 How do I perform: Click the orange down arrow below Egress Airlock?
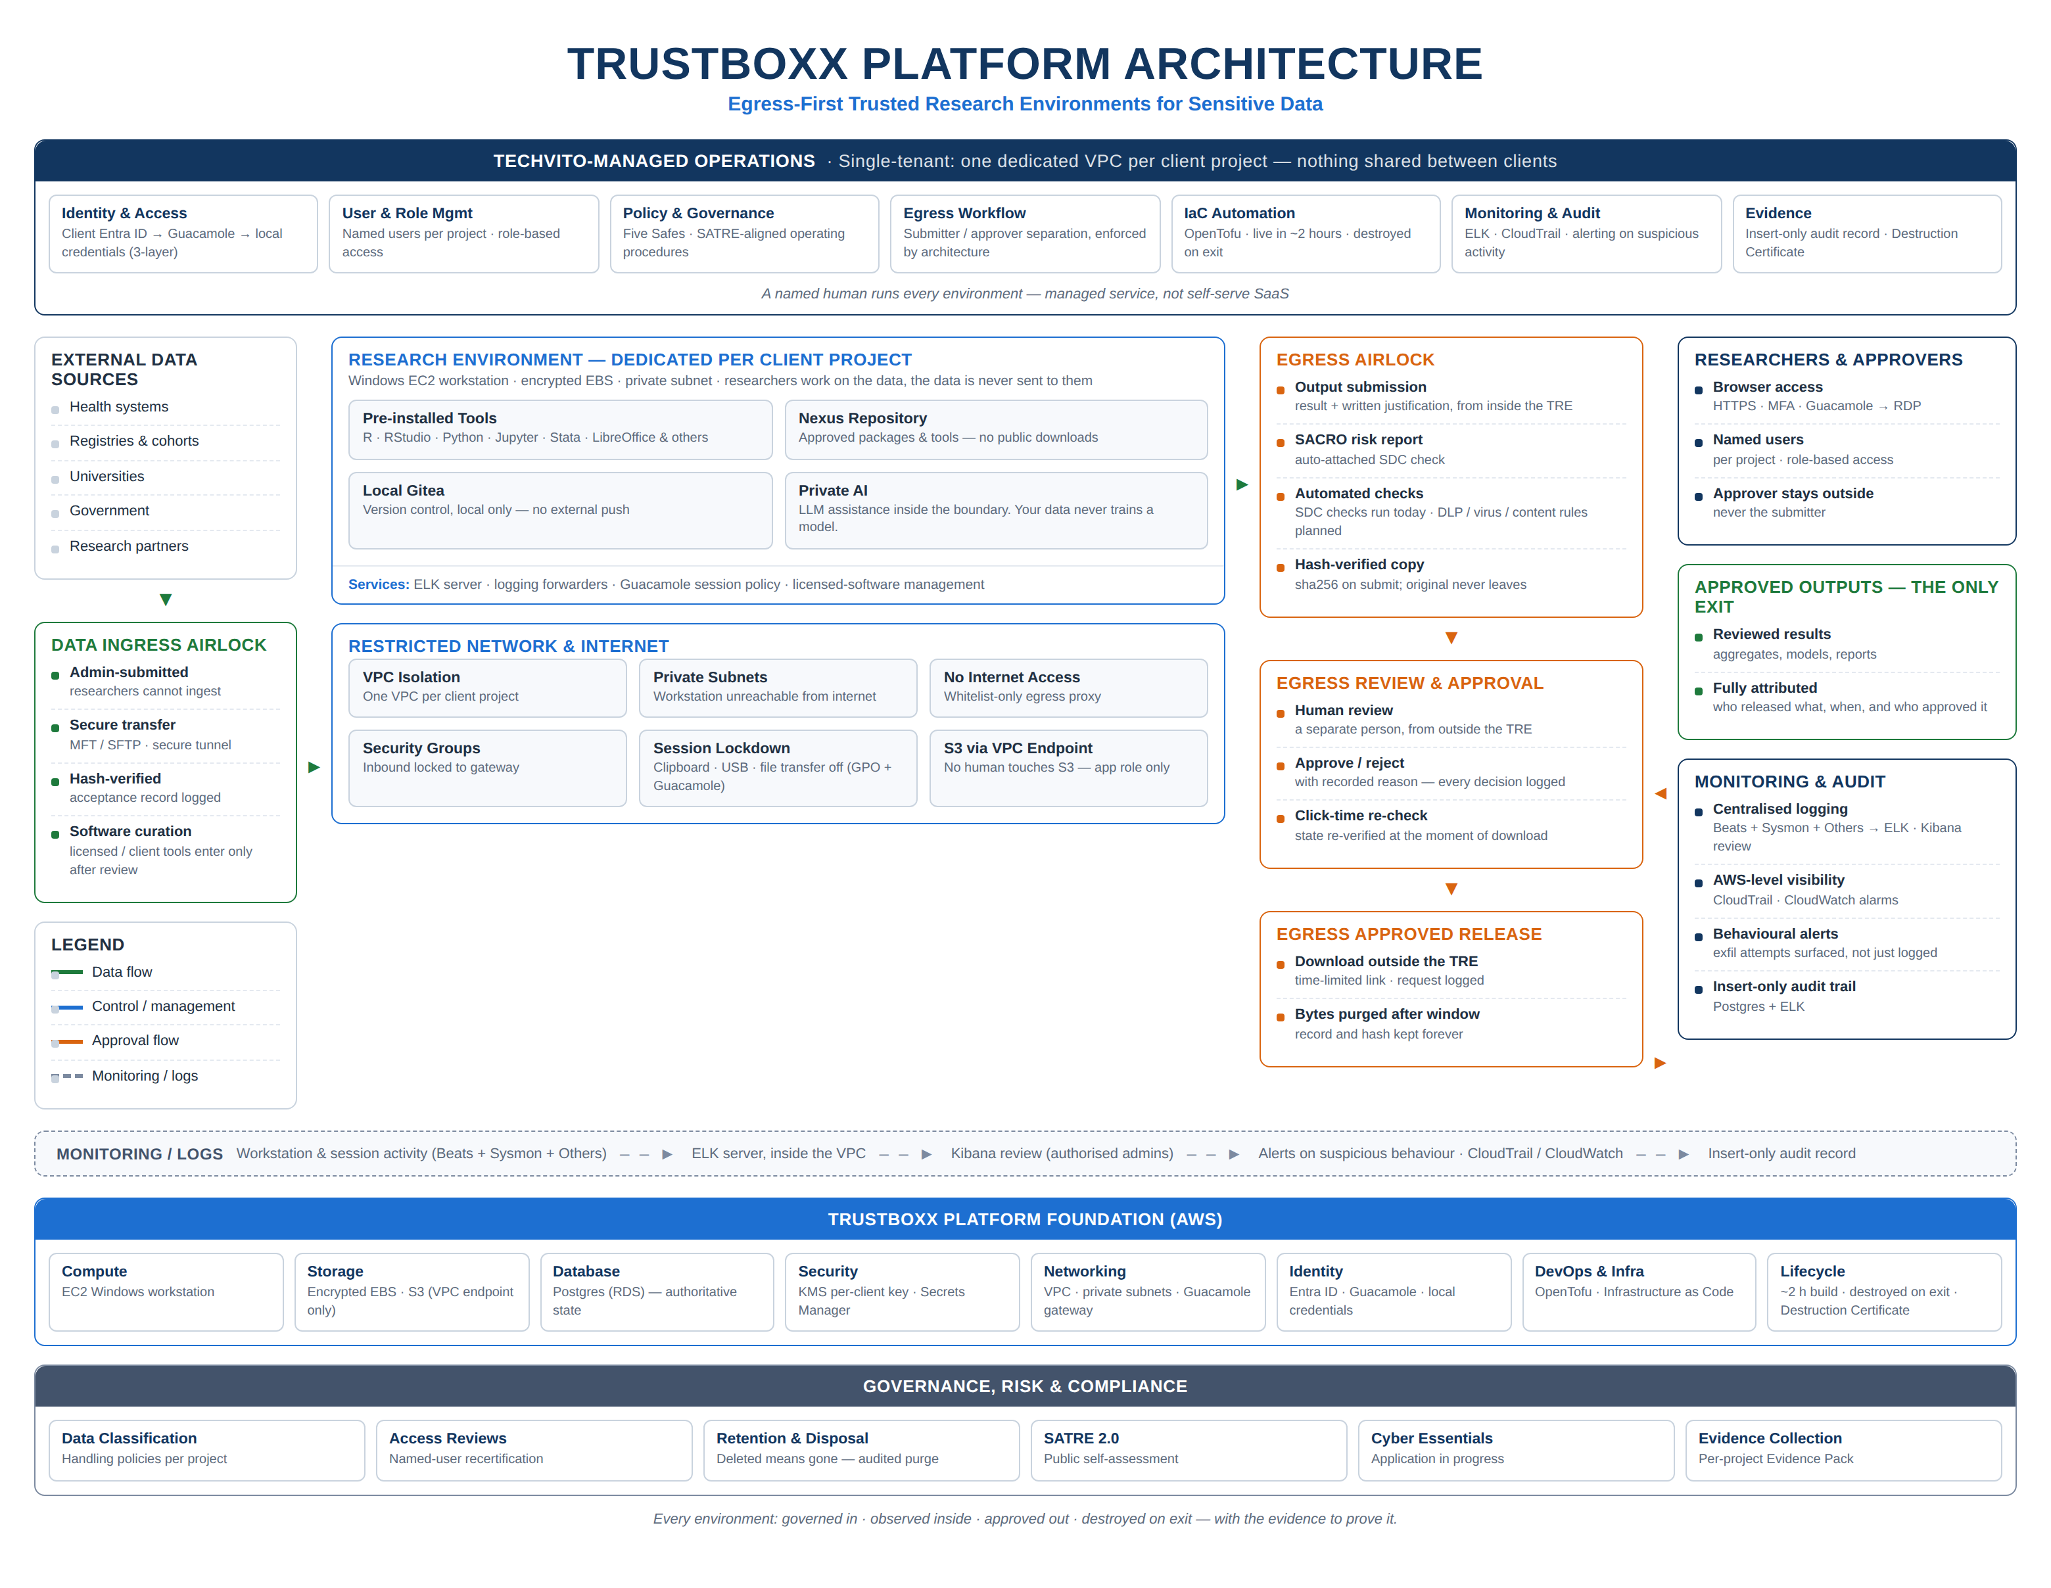[1451, 639]
